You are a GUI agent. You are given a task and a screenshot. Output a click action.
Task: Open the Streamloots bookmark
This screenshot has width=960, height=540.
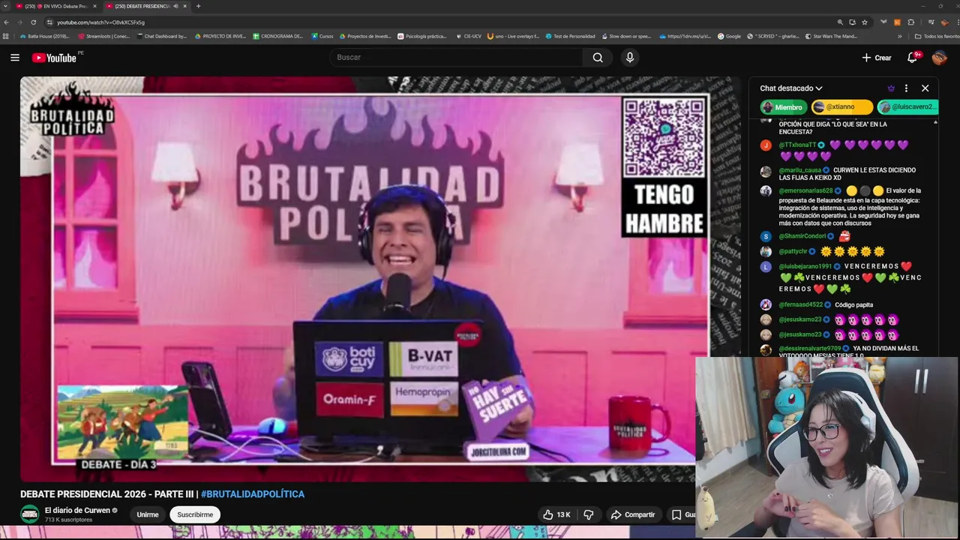click(x=103, y=36)
